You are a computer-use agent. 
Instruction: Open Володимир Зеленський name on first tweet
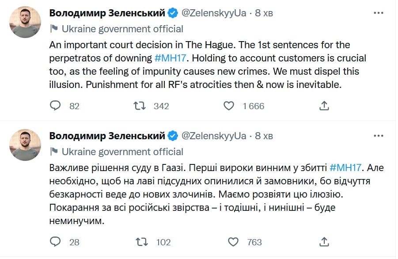pyautogui.click(x=107, y=13)
